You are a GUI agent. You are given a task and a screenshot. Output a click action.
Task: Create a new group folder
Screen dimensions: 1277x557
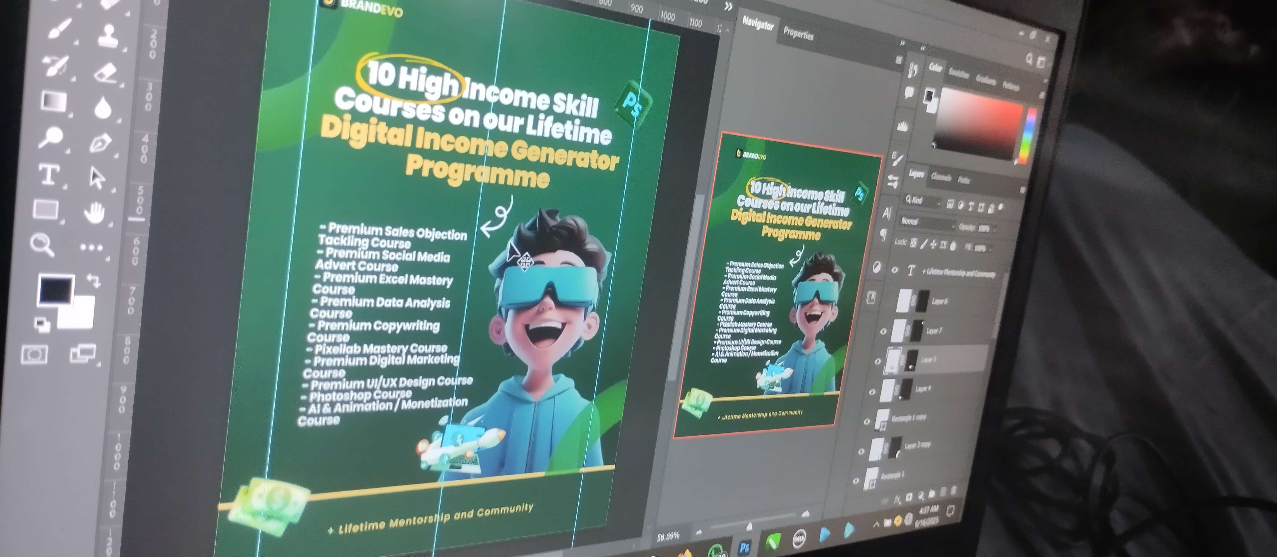tap(931, 493)
